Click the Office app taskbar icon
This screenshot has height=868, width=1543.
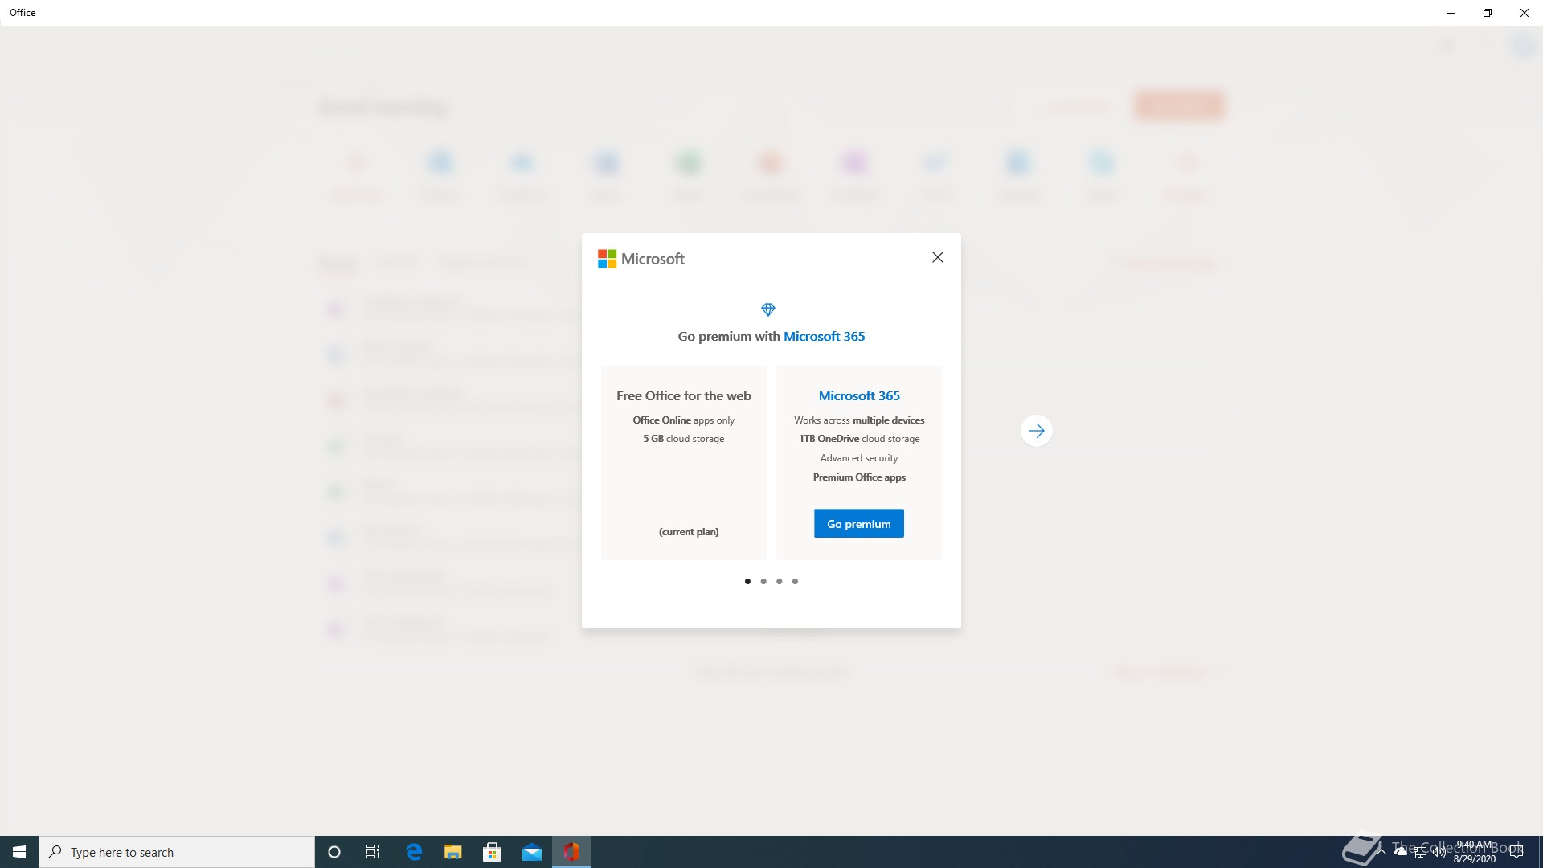tap(571, 852)
